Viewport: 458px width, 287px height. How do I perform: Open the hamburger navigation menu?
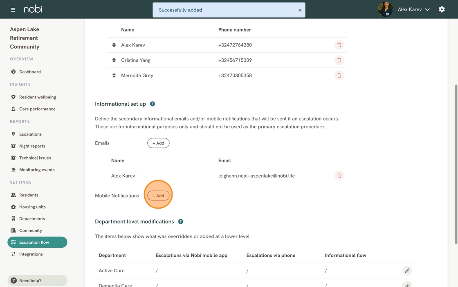click(x=13, y=10)
